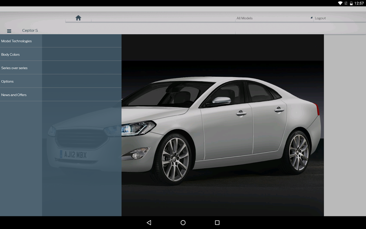Screen dimensions: 366x229
Task: Tap the Wi-Fi status icon
Action: (x=340, y=3)
